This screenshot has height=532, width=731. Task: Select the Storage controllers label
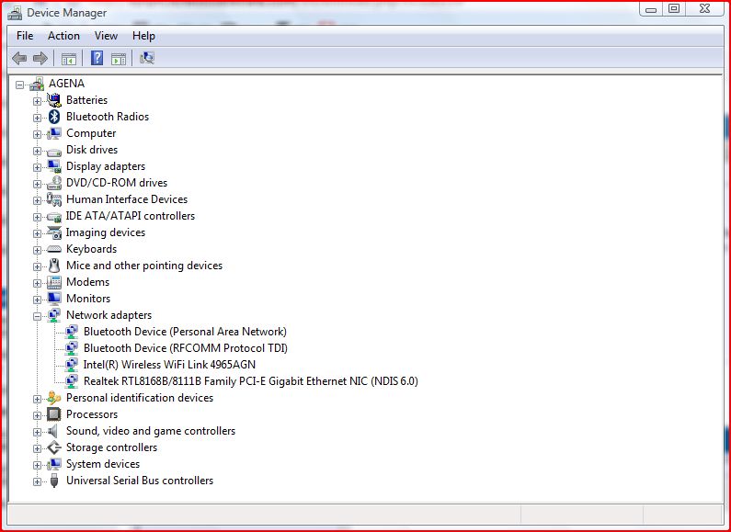[111, 447]
